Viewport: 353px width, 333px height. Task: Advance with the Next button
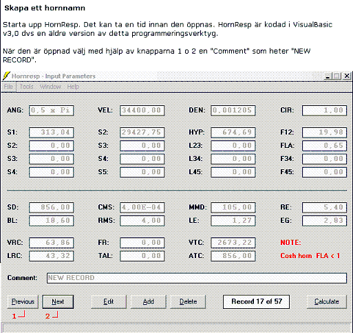(x=58, y=301)
